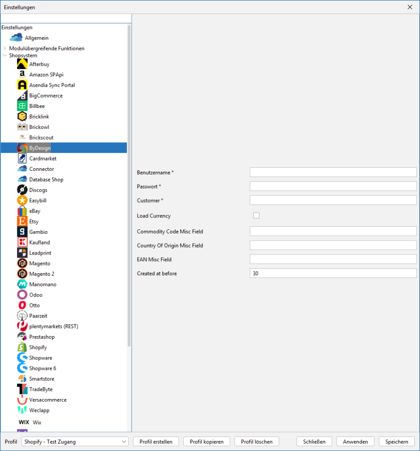Click the Amazon SPApi icon

22,75
